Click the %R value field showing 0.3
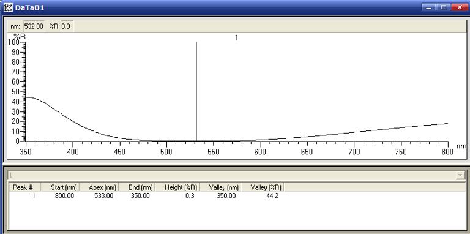The height and width of the screenshot is (234, 470). tap(67, 26)
